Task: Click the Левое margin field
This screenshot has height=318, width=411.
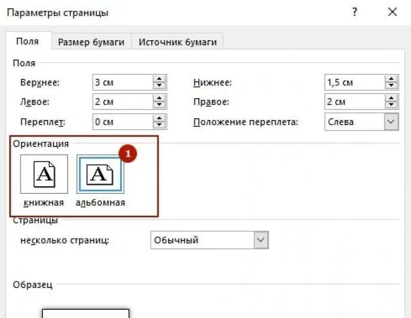Action: point(123,102)
